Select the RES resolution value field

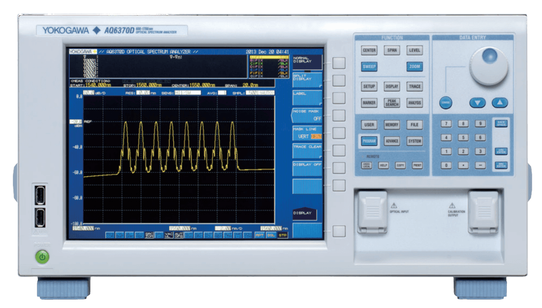tap(143, 93)
